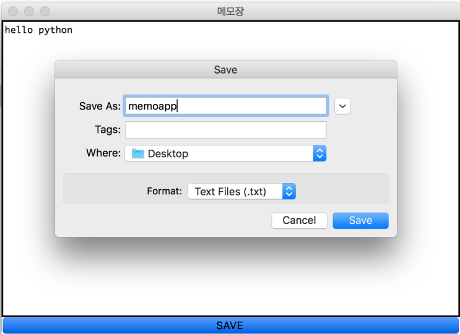The width and height of the screenshot is (460, 334).
Task: Click the stepper arrows beside Text Files
Action: (x=289, y=191)
